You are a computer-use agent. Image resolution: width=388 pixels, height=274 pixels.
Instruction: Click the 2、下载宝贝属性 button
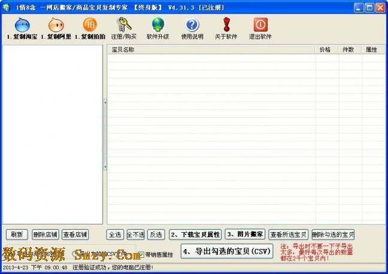pos(195,235)
